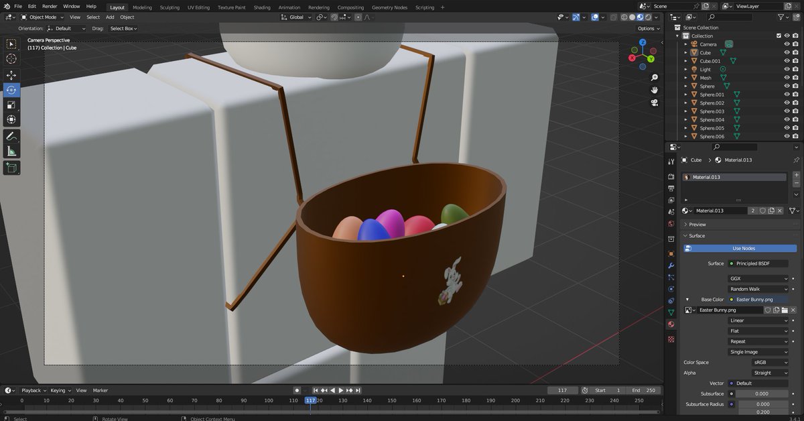This screenshot has height=421, width=804.
Task: Remove the material slot with the minus button
Action: [x=797, y=183]
